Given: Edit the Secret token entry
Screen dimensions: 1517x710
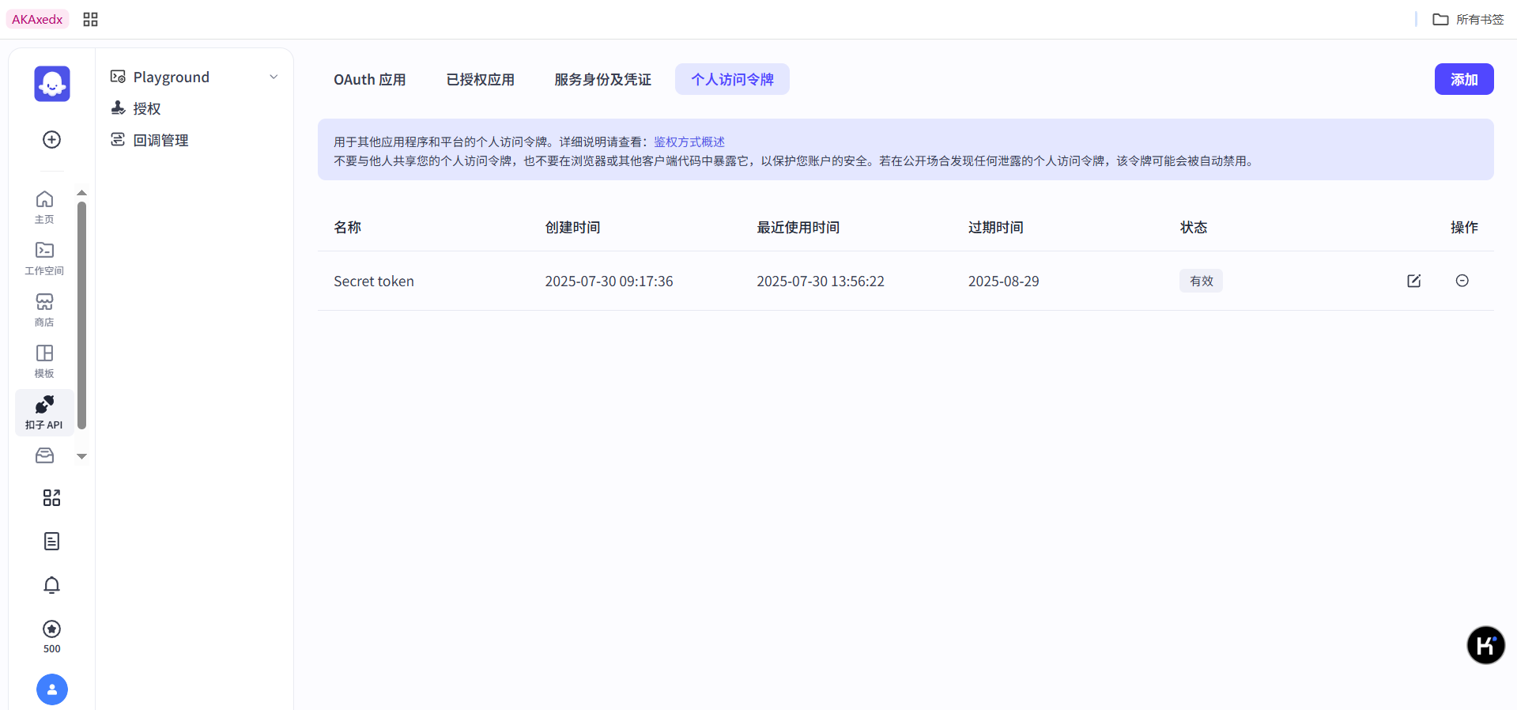Looking at the screenshot, I should pyautogui.click(x=1413, y=281).
